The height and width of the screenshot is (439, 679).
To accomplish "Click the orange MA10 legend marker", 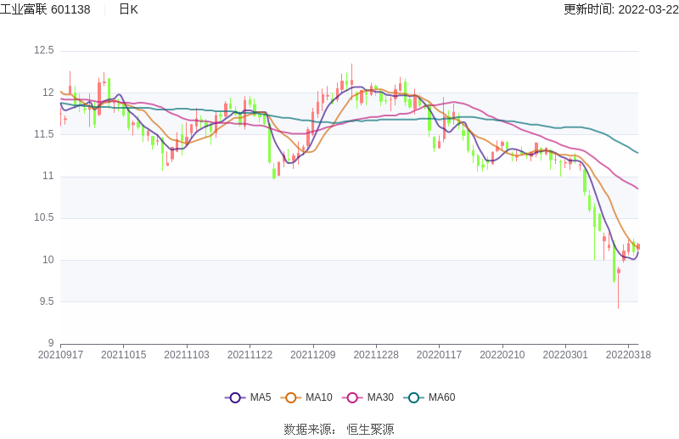I will 291,397.
